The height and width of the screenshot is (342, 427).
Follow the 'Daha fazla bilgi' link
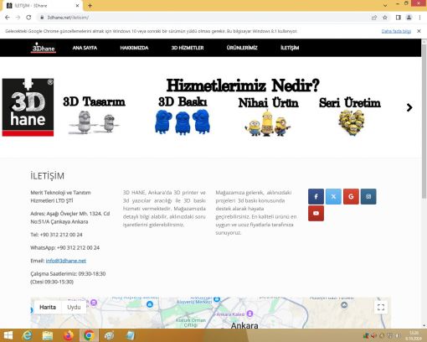coord(396,31)
